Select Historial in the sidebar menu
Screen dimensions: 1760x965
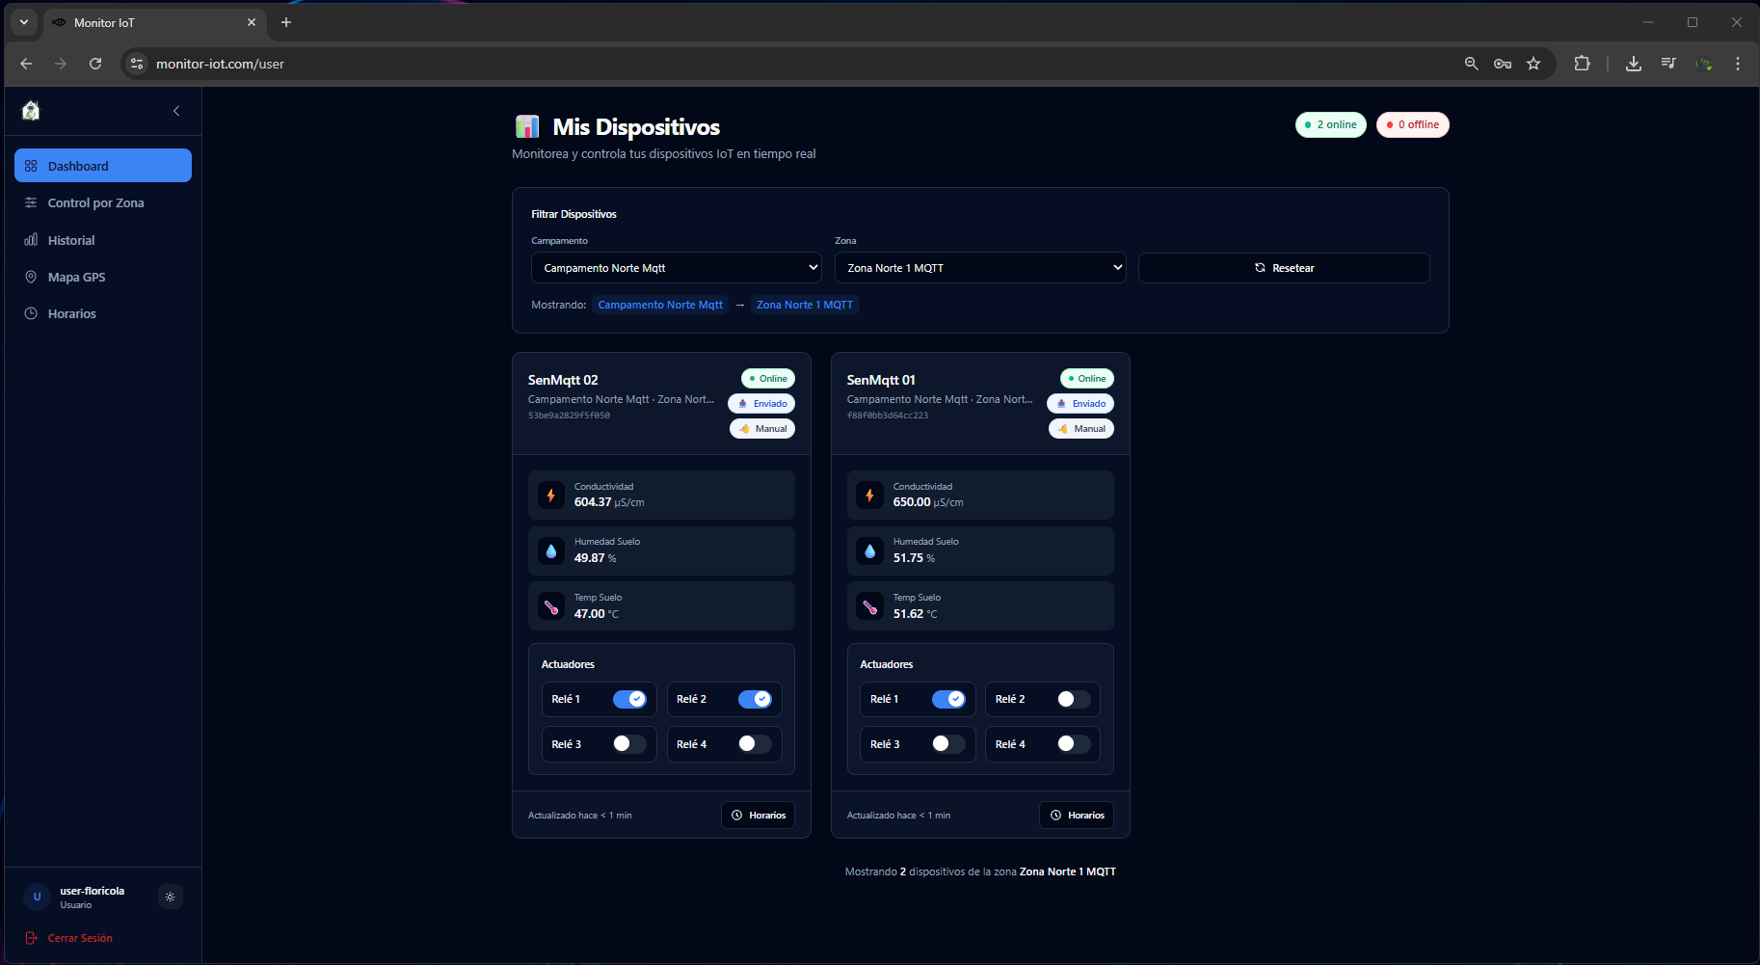click(x=32, y=240)
